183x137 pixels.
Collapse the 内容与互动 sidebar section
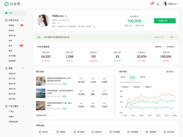click(23, 20)
